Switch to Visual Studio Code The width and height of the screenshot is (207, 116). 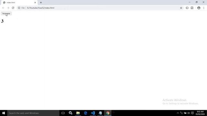coord(93,113)
